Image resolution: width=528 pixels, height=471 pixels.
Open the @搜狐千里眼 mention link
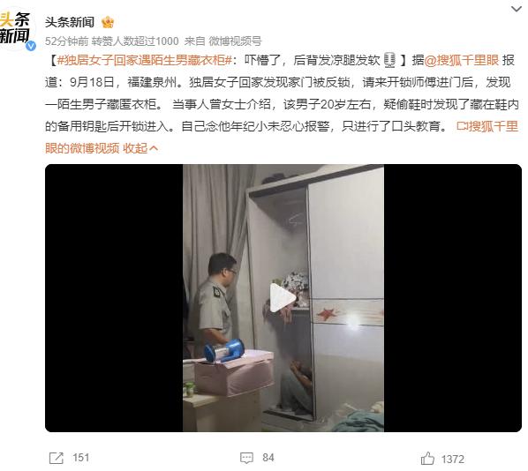pyautogui.click(x=461, y=61)
